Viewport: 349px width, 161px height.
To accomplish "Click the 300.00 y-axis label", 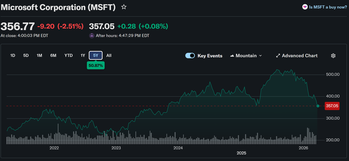I will click(333, 118).
